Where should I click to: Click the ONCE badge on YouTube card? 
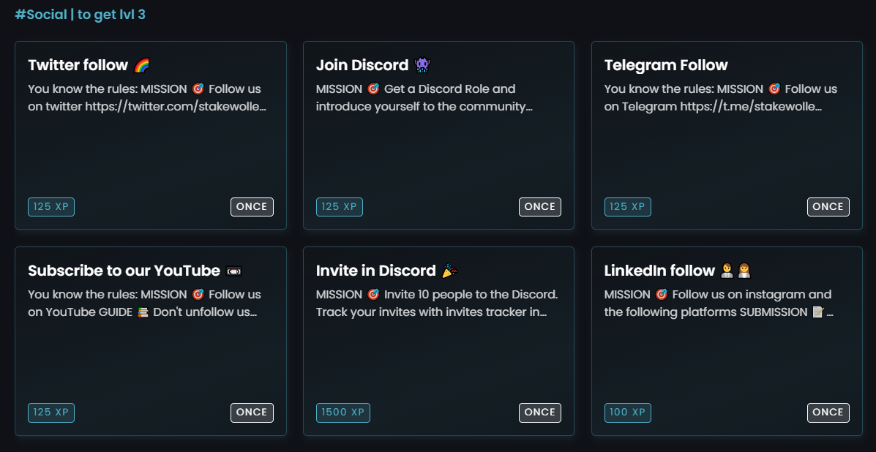point(252,413)
